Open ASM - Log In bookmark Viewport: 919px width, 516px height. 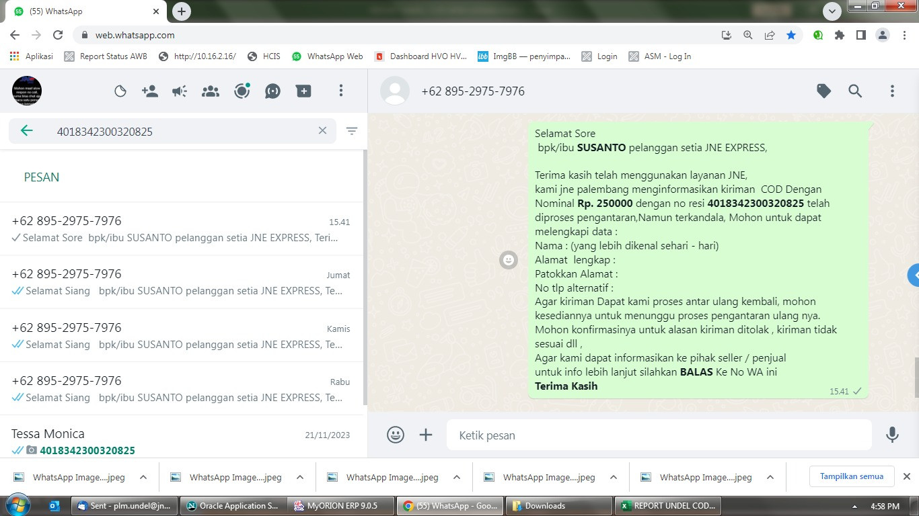[x=659, y=56]
